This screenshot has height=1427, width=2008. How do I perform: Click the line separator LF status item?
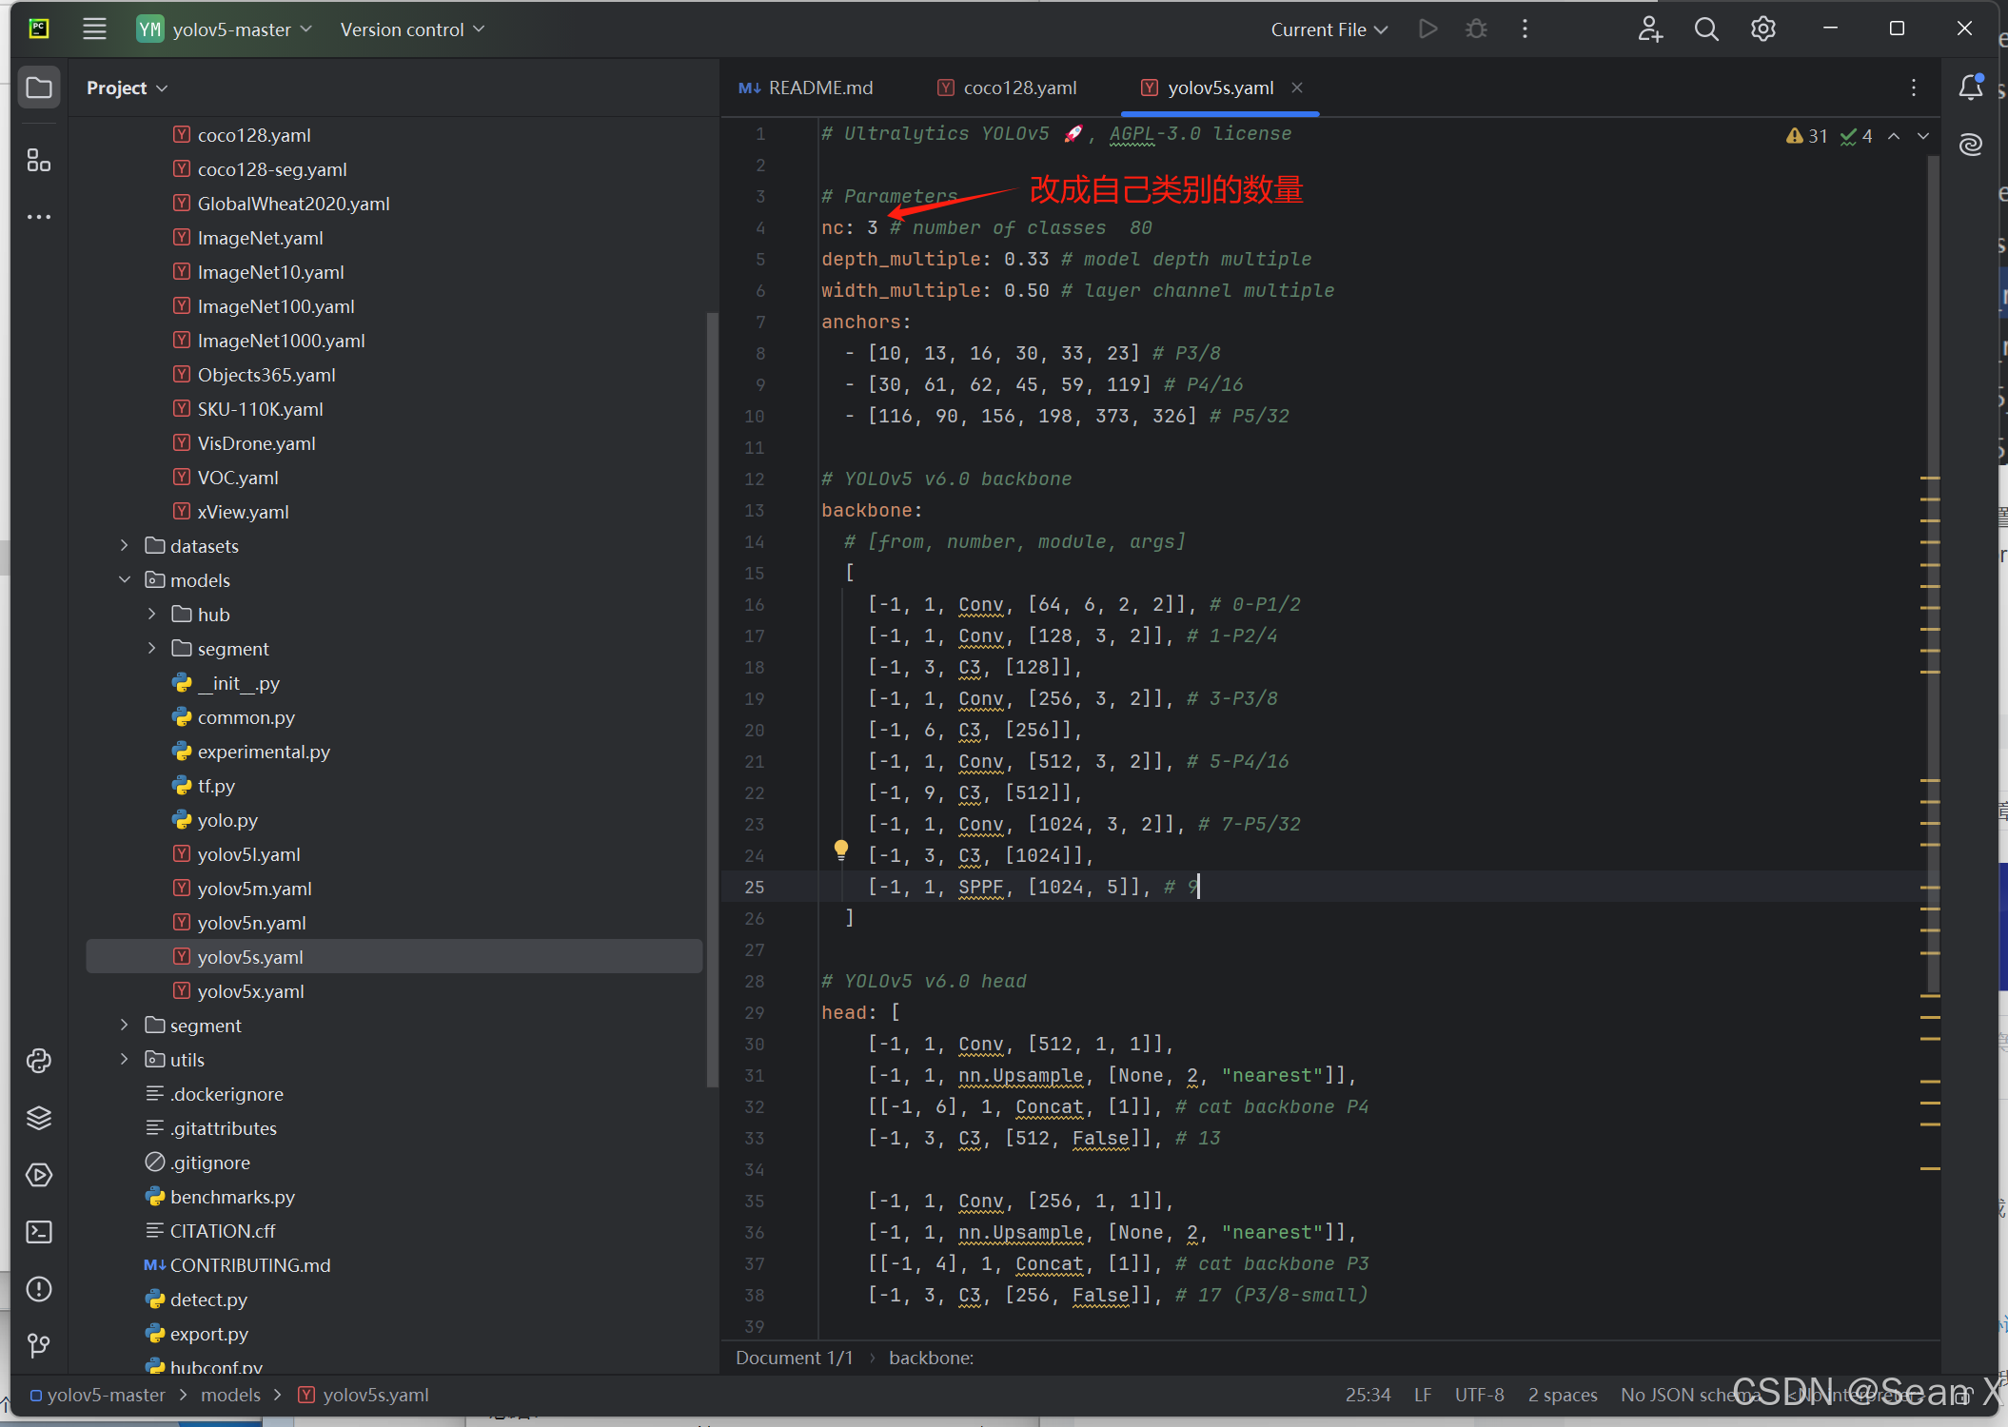click(1423, 1395)
